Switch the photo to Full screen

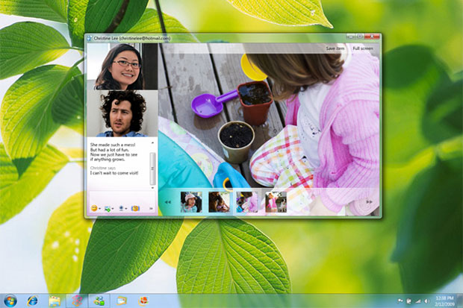(363, 48)
